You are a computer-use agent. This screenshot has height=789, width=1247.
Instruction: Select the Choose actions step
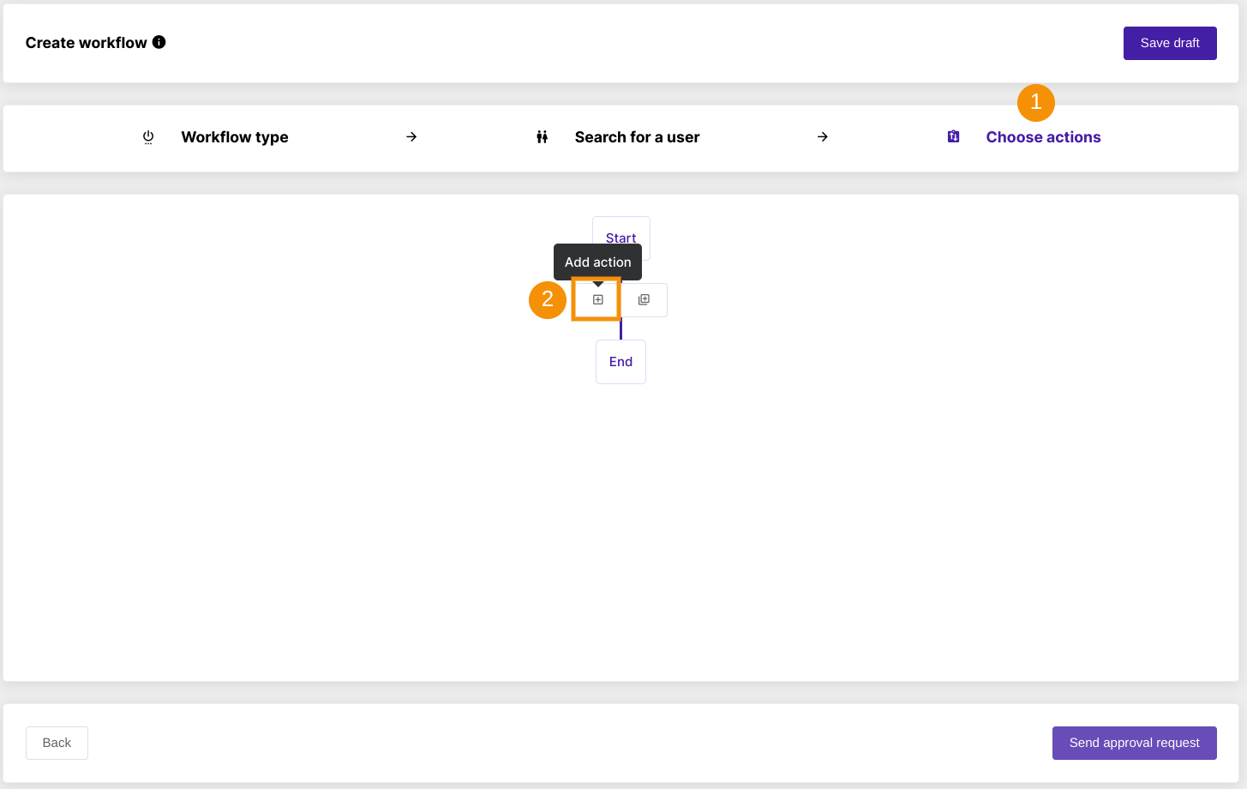(x=1043, y=137)
